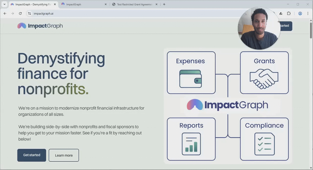
Task: Click the Get started button under the text
Action: tap(31, 155)
